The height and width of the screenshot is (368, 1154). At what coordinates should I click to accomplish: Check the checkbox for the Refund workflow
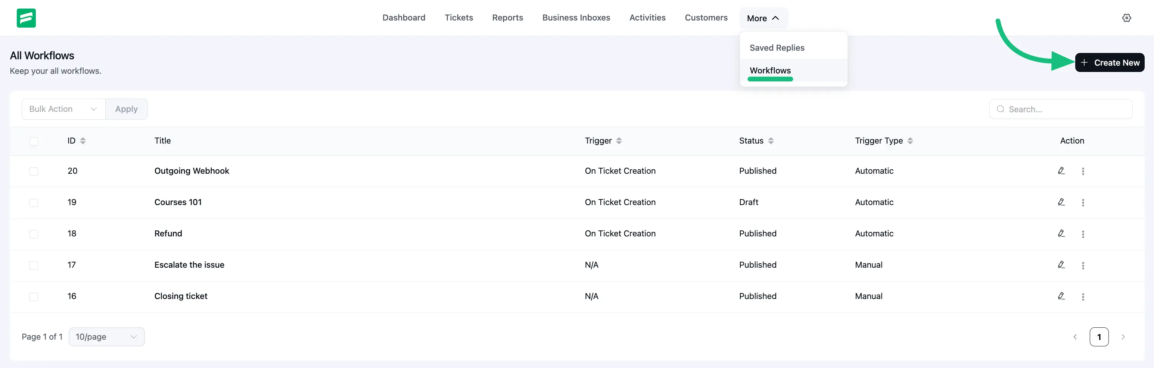point(34,234)
